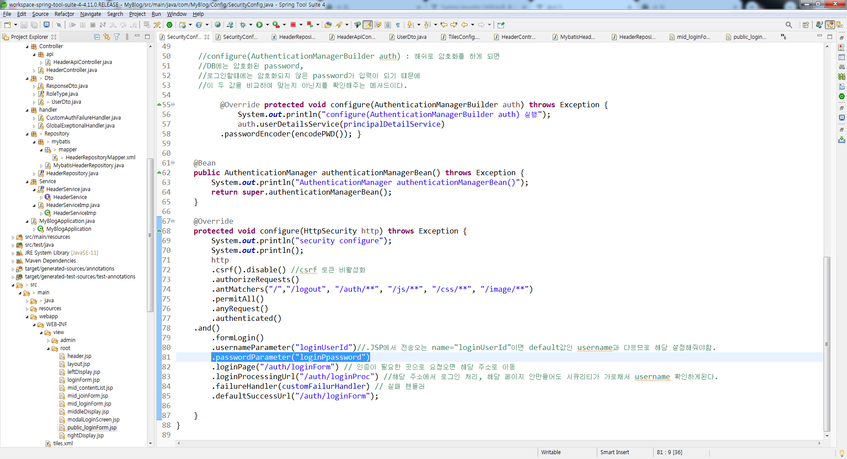Fold the method at line 55

click(x=173, y=105)
